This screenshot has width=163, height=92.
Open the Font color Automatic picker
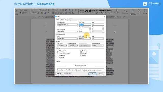(62, 45)
